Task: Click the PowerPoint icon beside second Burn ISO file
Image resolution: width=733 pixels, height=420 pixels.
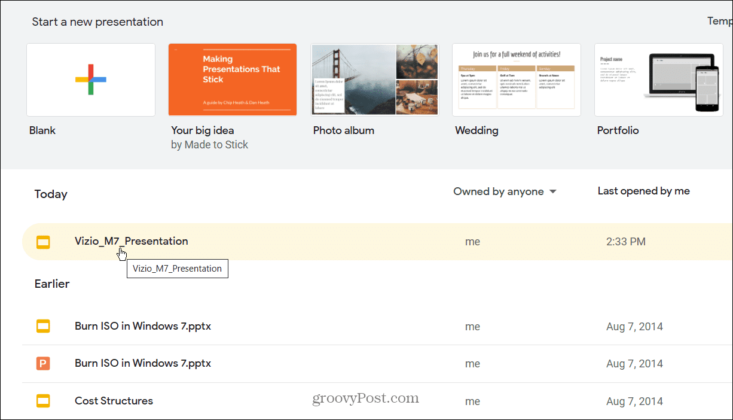Action: click(x=42, y=363)
